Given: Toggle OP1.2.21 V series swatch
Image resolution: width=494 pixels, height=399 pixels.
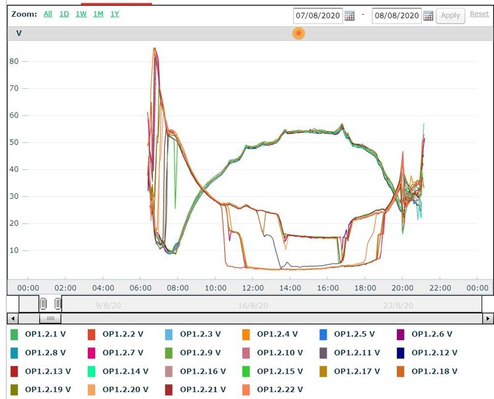Looking at the screenshot, I should [x=169, y=390].
